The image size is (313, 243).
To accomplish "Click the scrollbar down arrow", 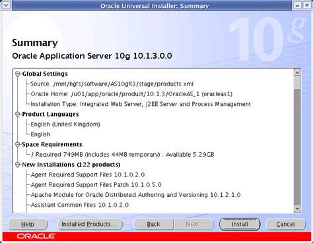I will point(297,209).
